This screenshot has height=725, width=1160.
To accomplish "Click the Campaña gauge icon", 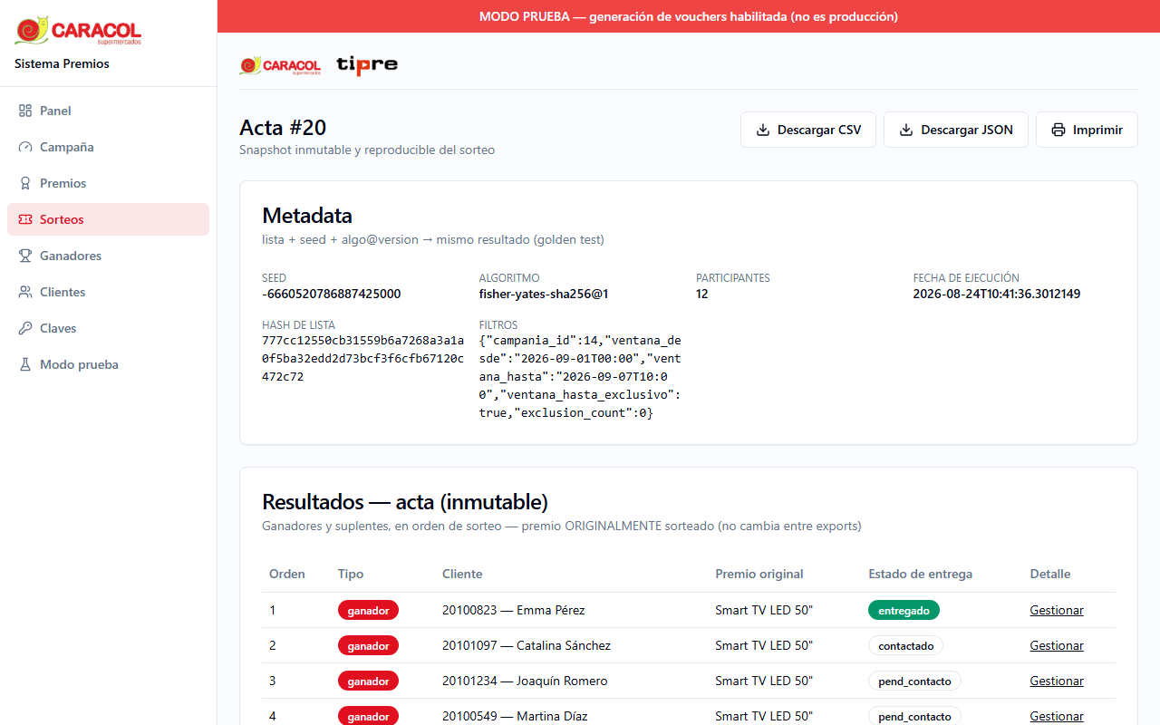I will pyautogui.click(x=25, y=147).
